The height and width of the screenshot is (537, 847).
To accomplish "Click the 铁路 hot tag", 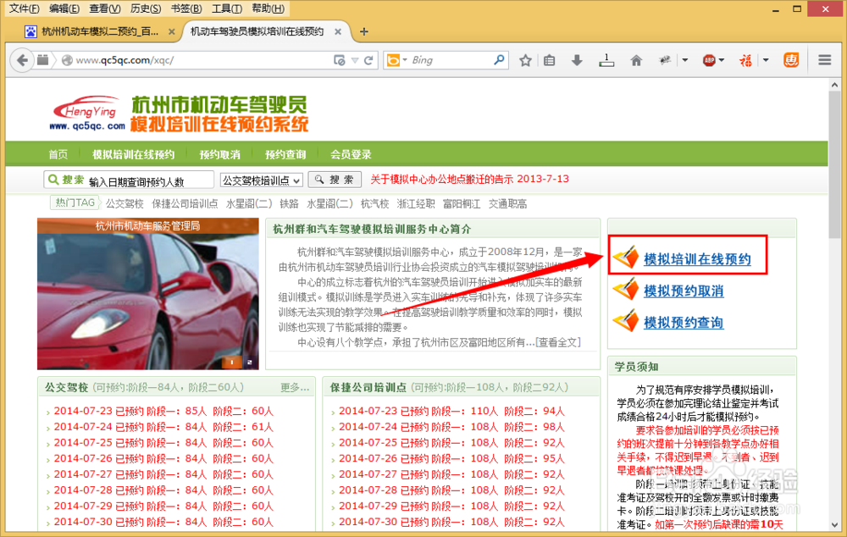I will 289,203.
